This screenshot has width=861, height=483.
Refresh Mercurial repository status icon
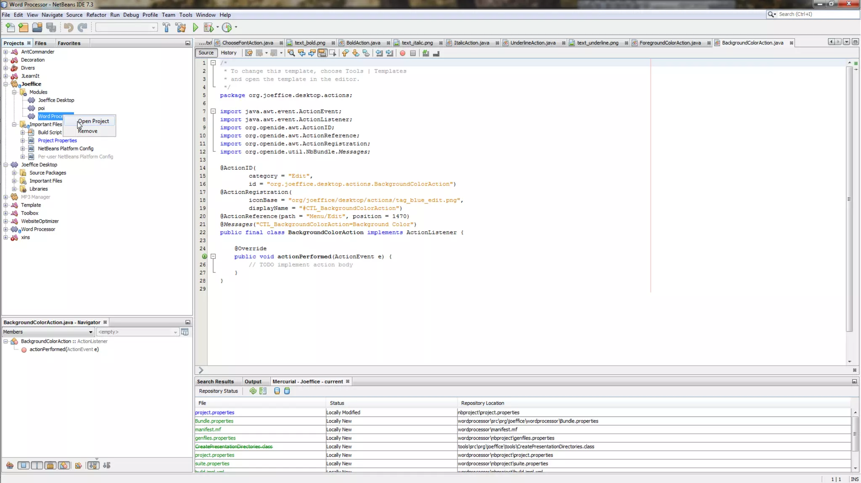pyautogui.click(x=253, y=391)
